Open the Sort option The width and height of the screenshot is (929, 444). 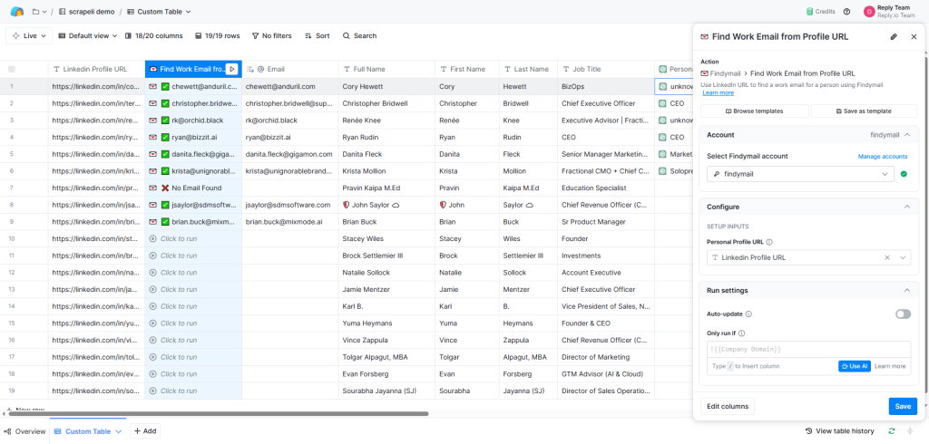point(317,36)
